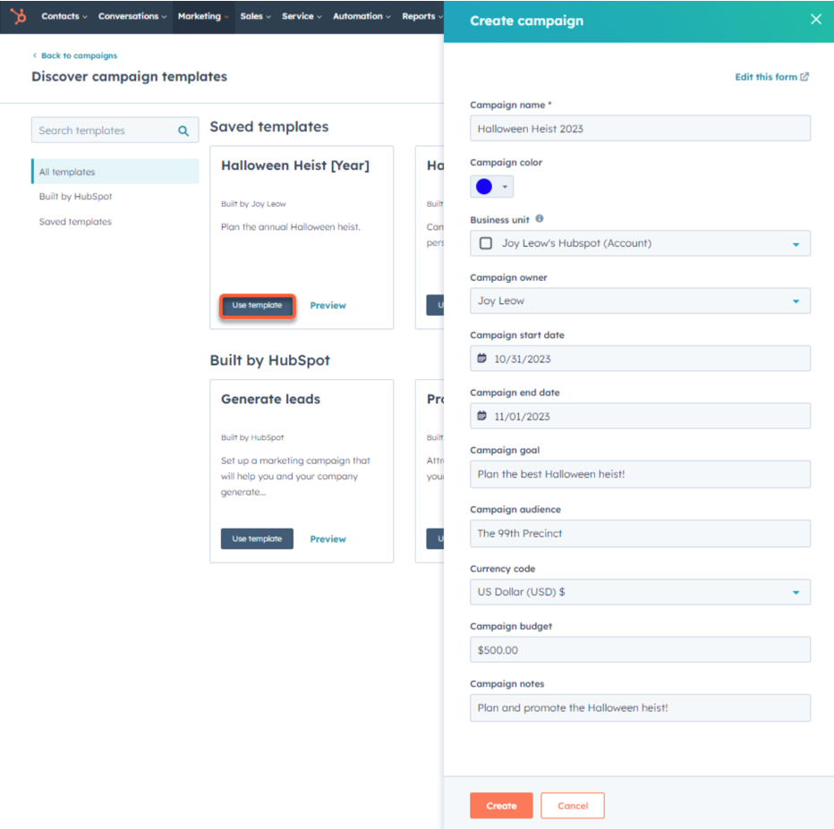Check the Business unit checkbox
Viewport: 834px width, 829px height.
[485, 242]
